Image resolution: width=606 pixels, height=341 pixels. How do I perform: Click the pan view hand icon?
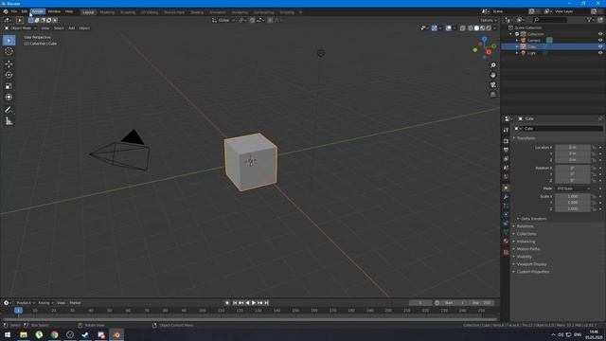[492, 75]
